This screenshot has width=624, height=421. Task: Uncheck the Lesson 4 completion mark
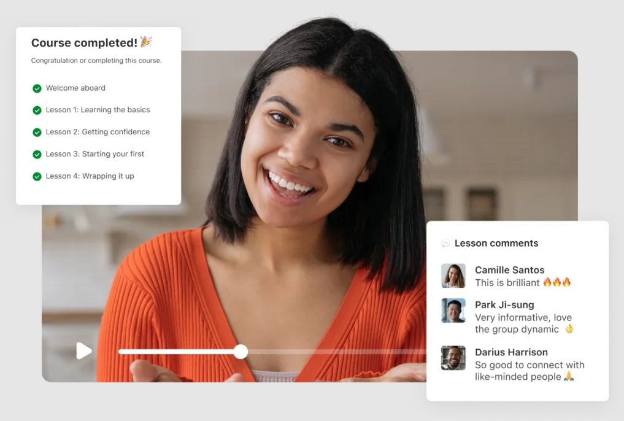coord(37,177)
